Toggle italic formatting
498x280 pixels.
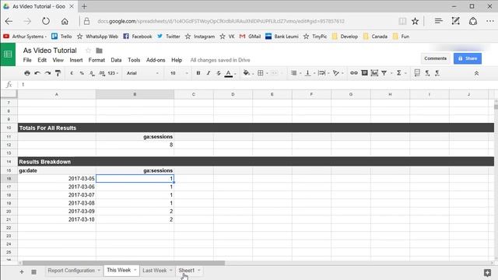click(209, 73)
